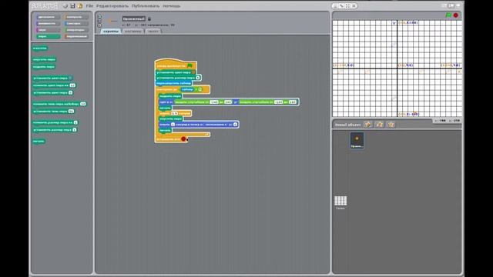Switch to the звуки tab
Image resolution: width=493 pixels, height=277 pixels.
[153, 31]
